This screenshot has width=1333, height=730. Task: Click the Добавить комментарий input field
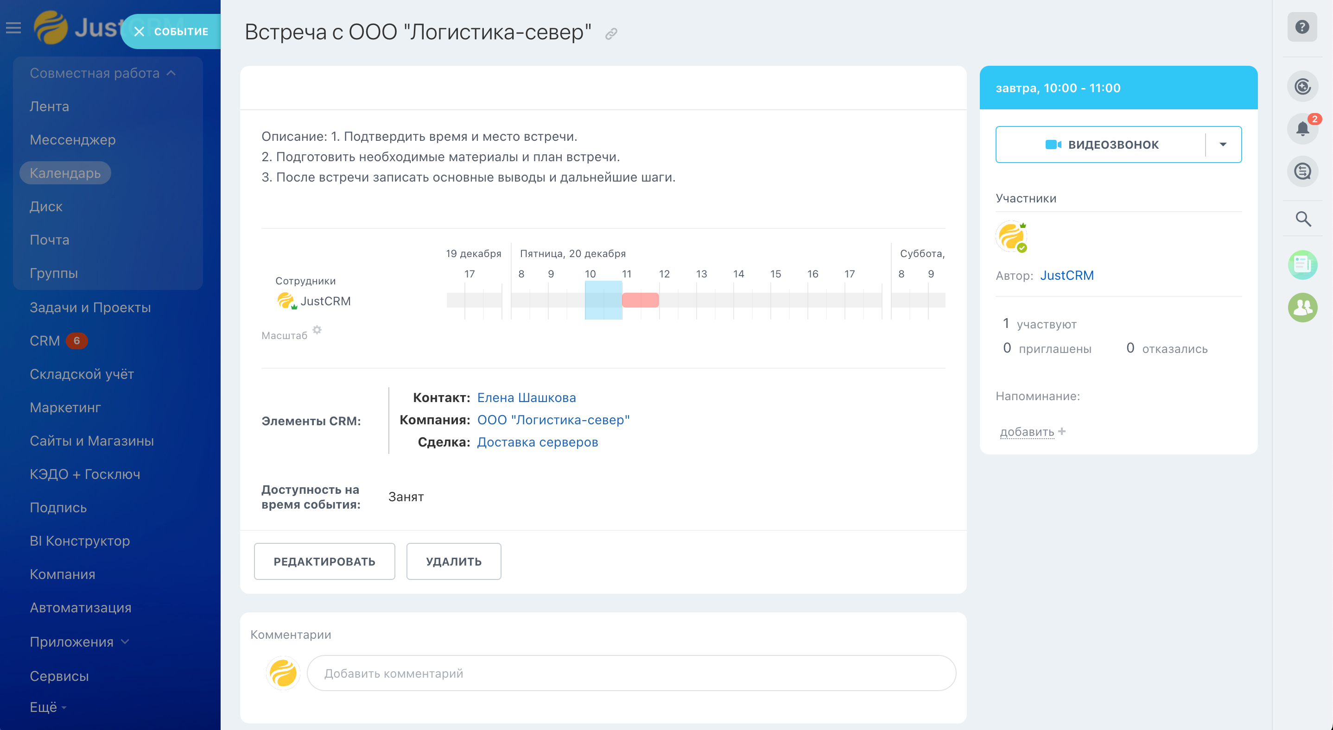tap(631, 673)
